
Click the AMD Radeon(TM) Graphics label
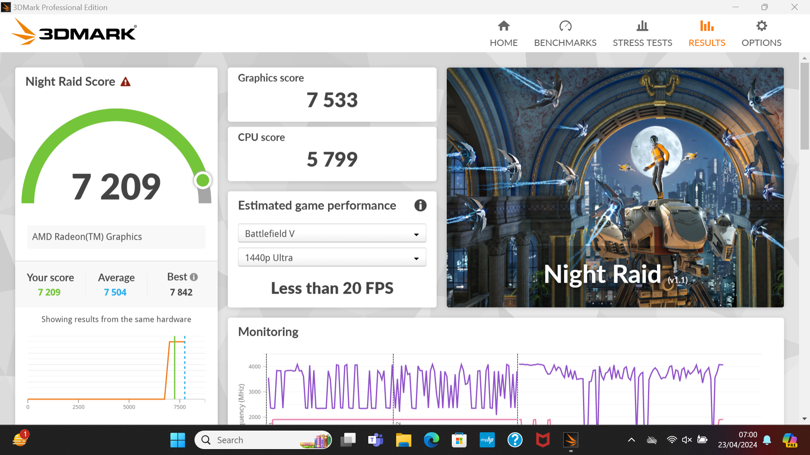(87, 237)
